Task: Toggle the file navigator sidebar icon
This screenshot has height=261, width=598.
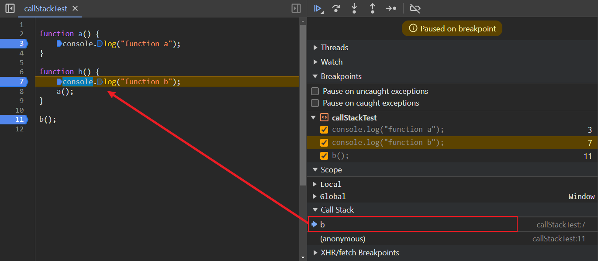Action: click(10, 8)
